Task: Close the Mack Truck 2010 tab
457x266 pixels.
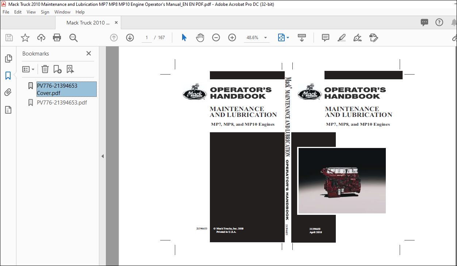Action: coord(116,23)
